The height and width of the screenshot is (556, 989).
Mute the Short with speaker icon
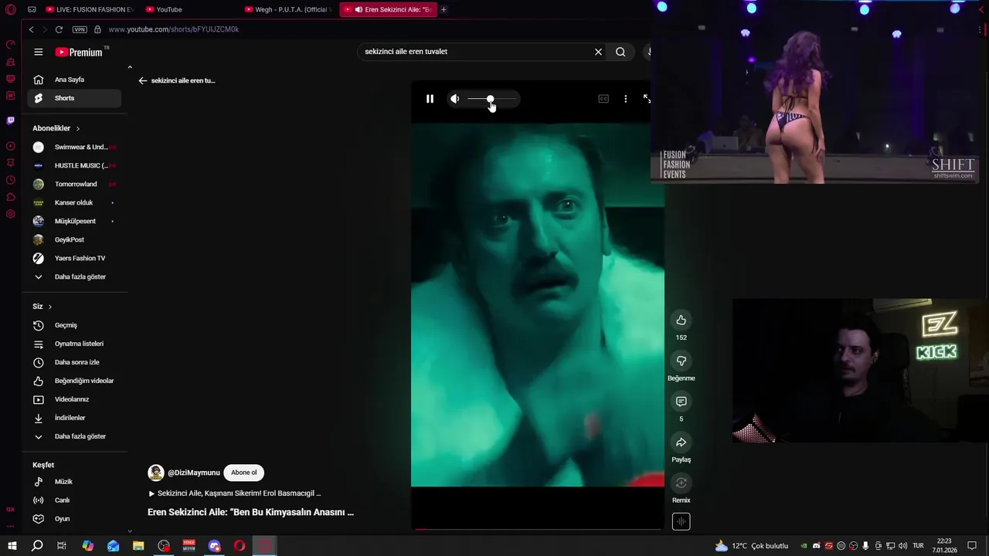pyautogui.click(x=455, y=99)
